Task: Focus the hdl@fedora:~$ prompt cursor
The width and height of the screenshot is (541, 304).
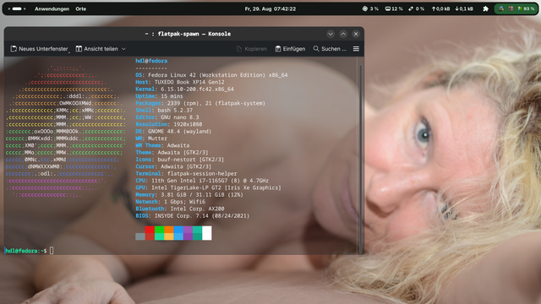Action: point(52,251)
